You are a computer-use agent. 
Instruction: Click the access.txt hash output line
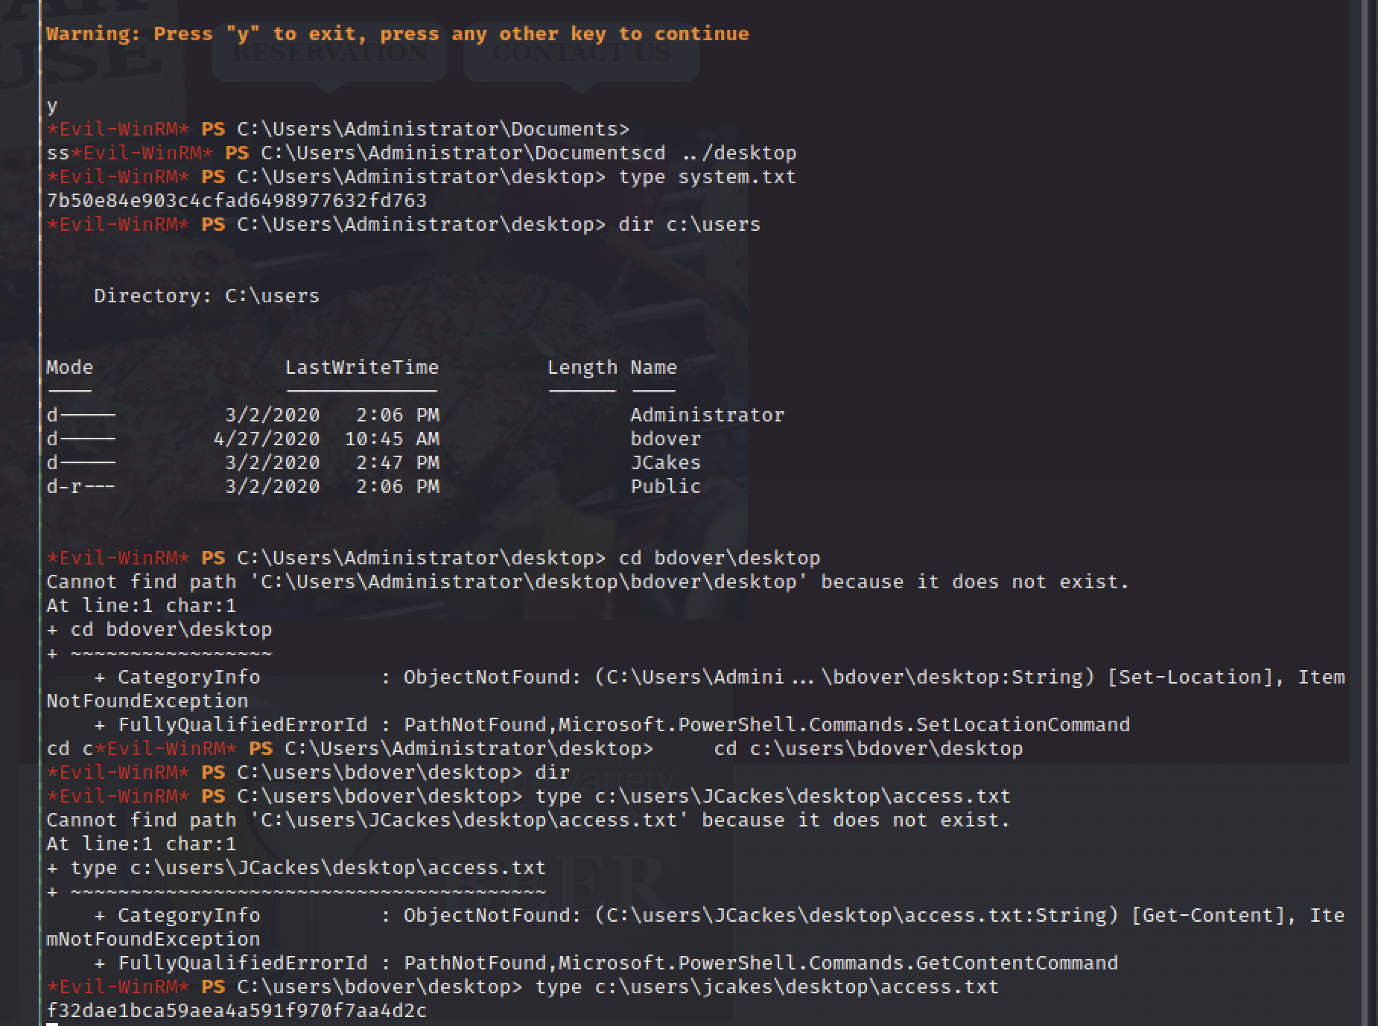tap(236, 1010)
